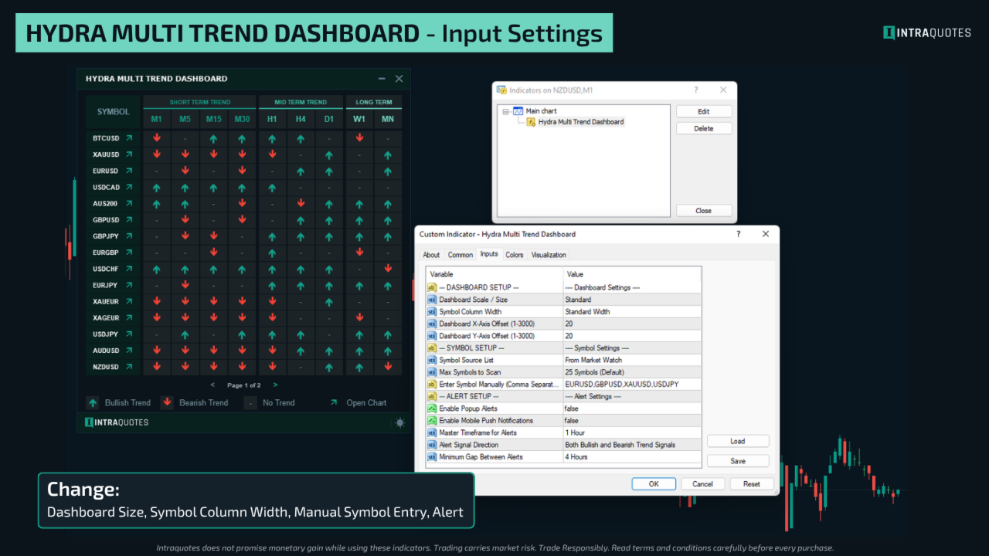Click the help icon in Indicators on NZDUSD,M1 window
The width and height of the screenshot is (989, 556).
(x=695, y=90)
